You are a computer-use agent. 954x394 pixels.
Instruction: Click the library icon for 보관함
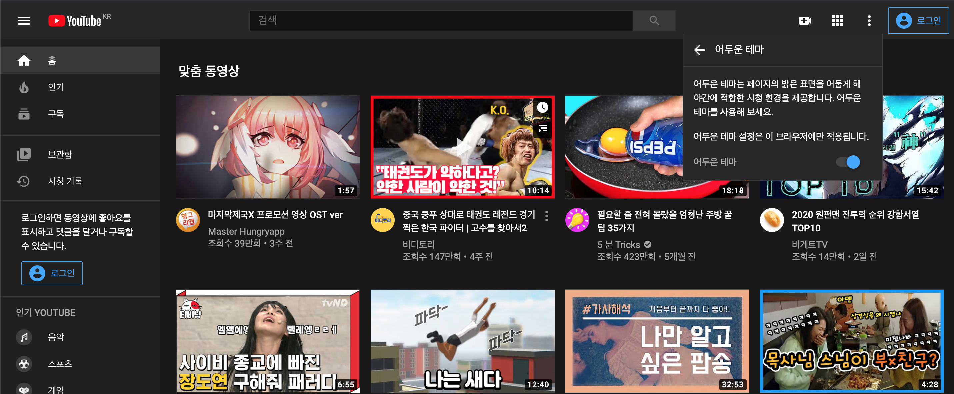click(x=24, y=154)
